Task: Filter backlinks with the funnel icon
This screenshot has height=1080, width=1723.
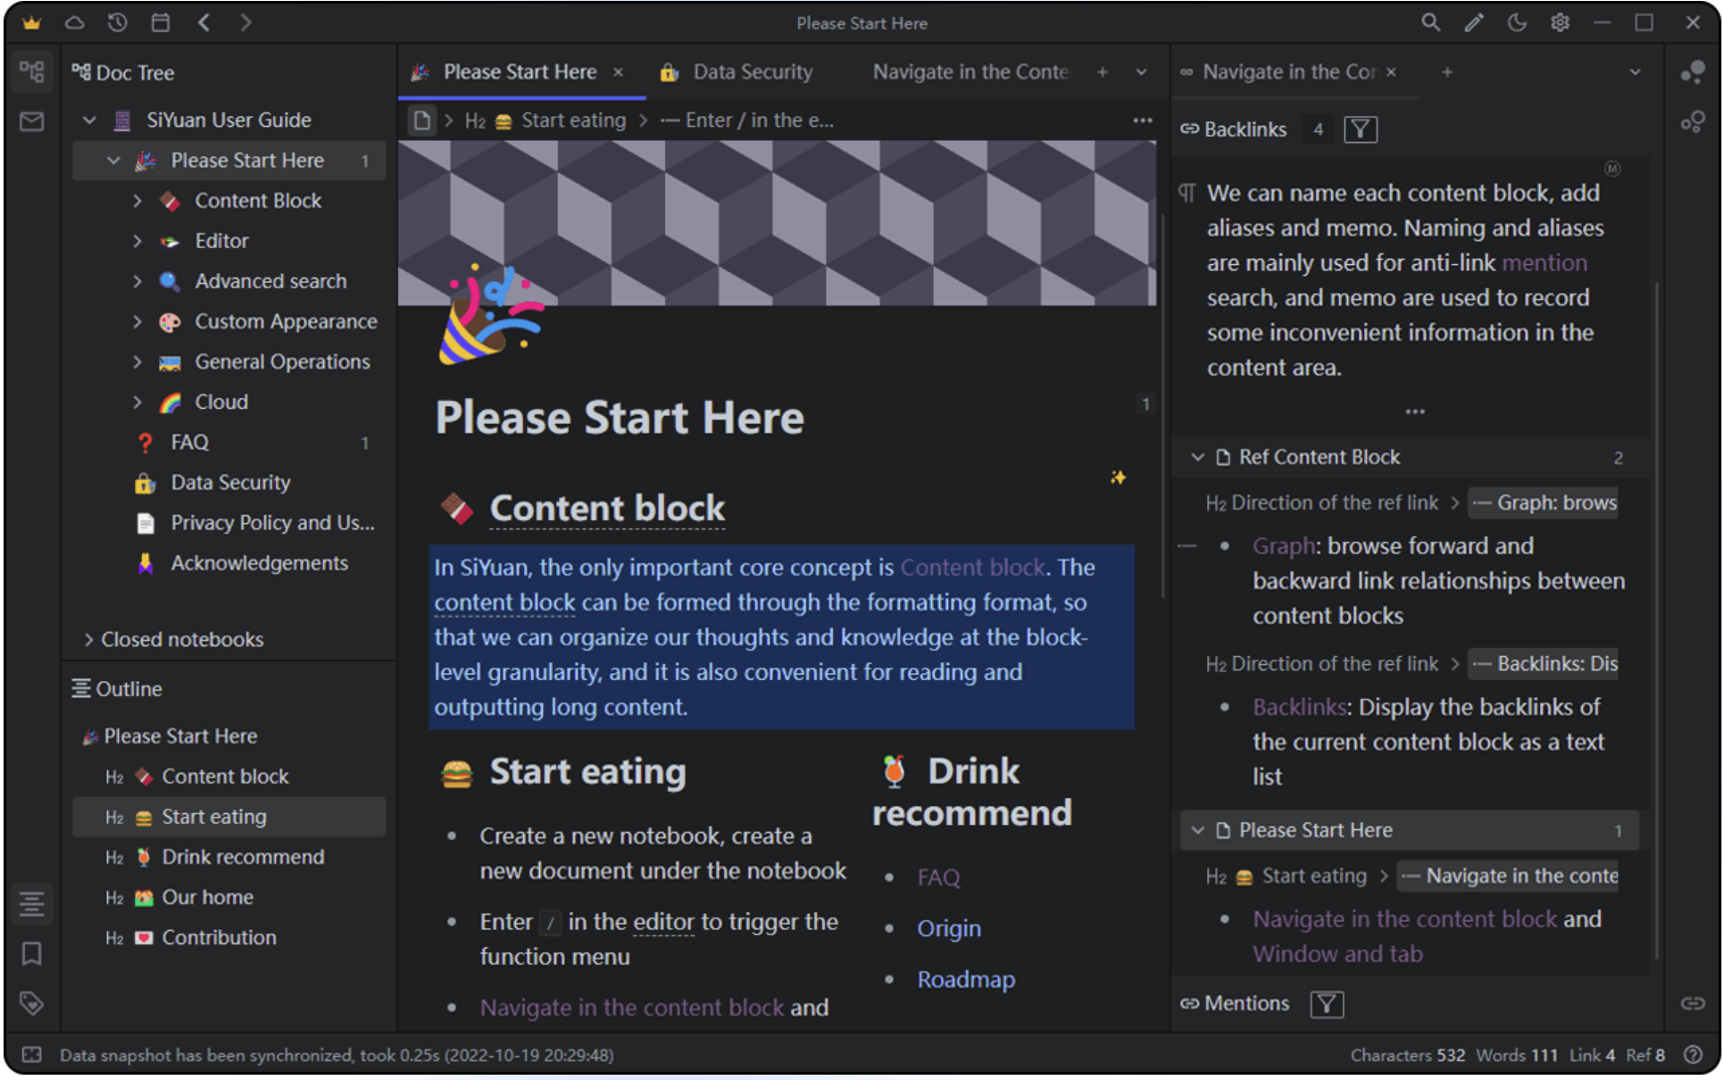Action: (1361, 129)
